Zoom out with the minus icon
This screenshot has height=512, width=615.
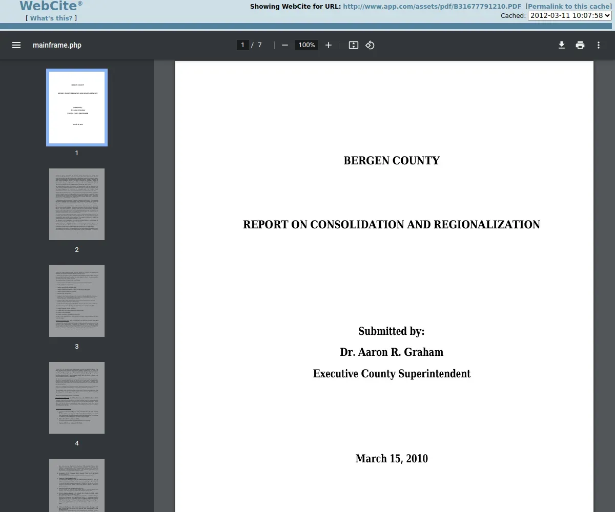(285, 45)
